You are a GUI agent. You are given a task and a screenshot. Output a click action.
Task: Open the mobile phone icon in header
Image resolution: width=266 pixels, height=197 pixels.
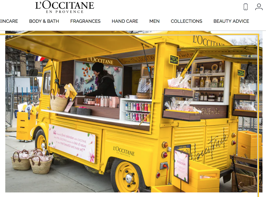pos(246,7)
